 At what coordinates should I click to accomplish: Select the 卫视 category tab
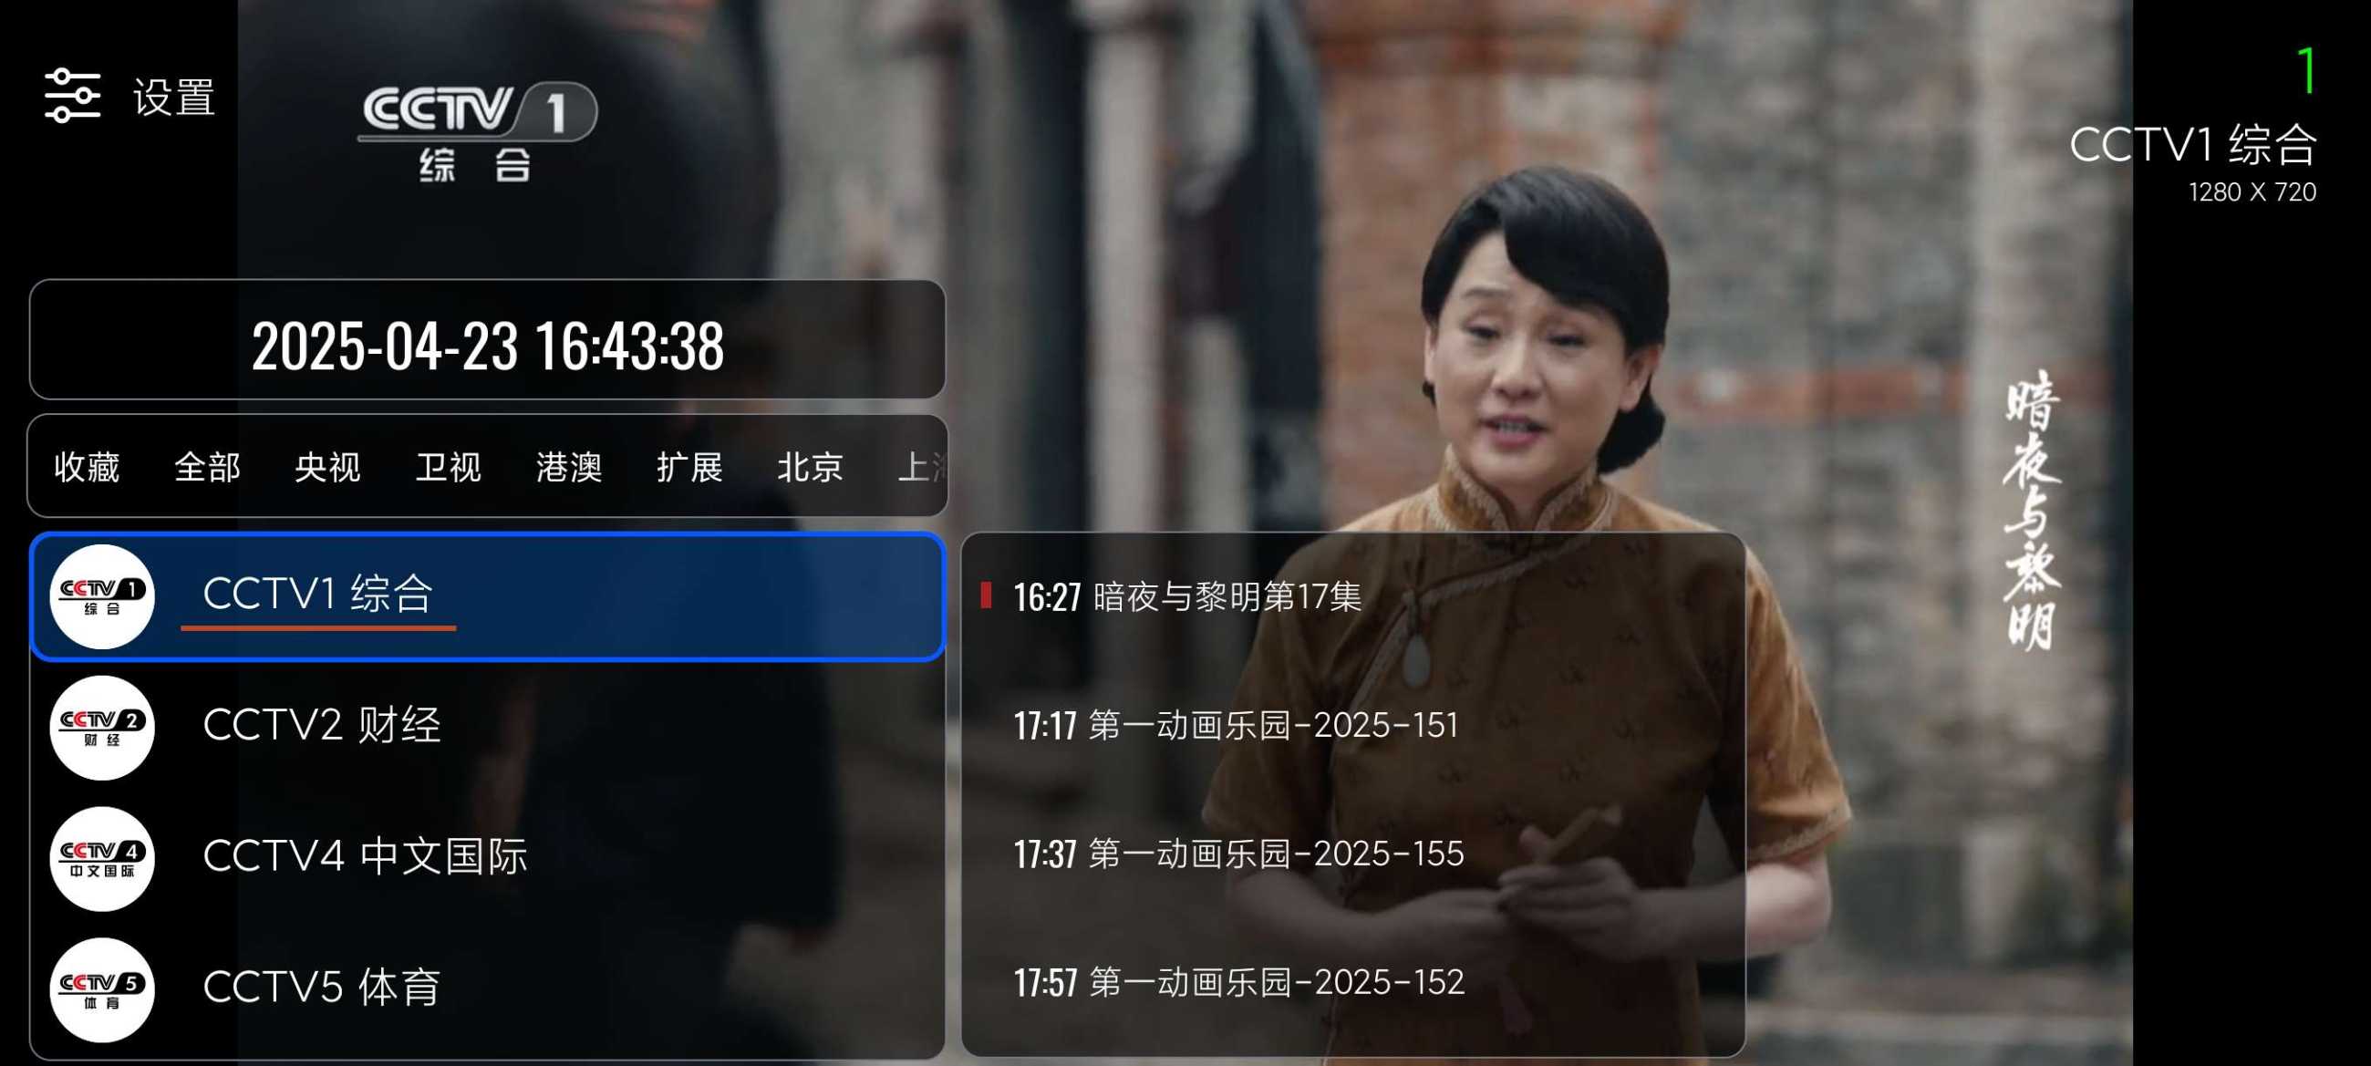pyautogui.click(x=449, y=467)
